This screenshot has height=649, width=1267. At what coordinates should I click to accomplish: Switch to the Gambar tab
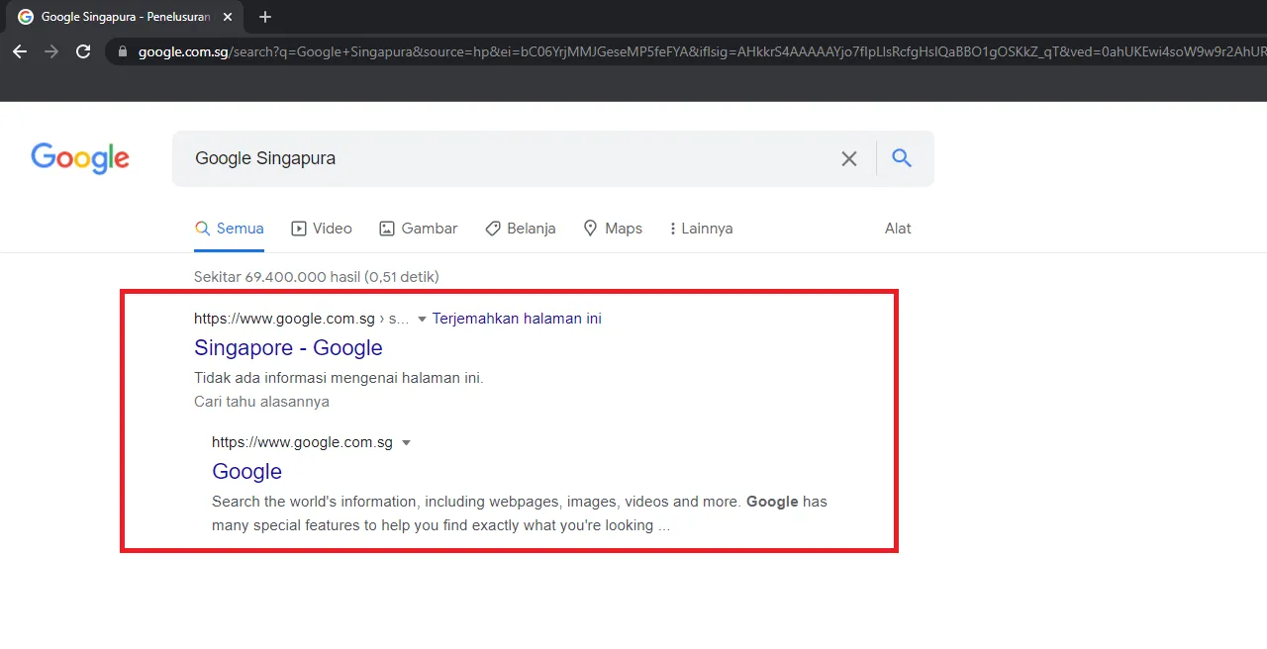[x=419, y=229]
